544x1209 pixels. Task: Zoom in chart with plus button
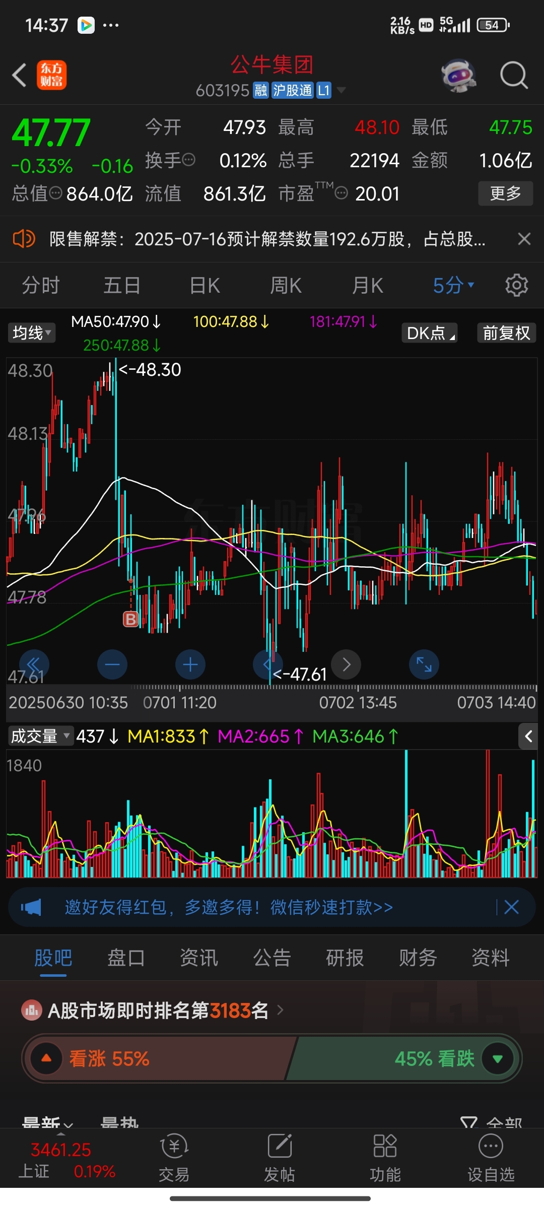(190, 665)
